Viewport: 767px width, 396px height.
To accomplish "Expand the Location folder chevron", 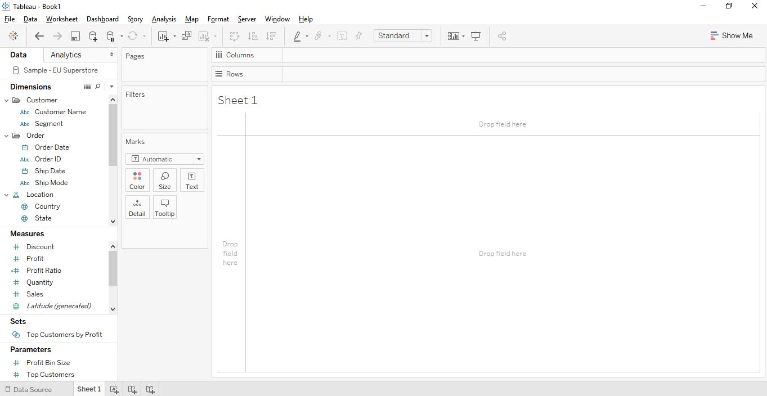I will pyautogui.click(x=6, y=194).
